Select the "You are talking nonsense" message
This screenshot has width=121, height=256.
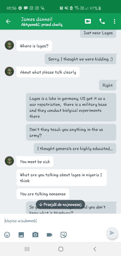(x=43, y=194)
